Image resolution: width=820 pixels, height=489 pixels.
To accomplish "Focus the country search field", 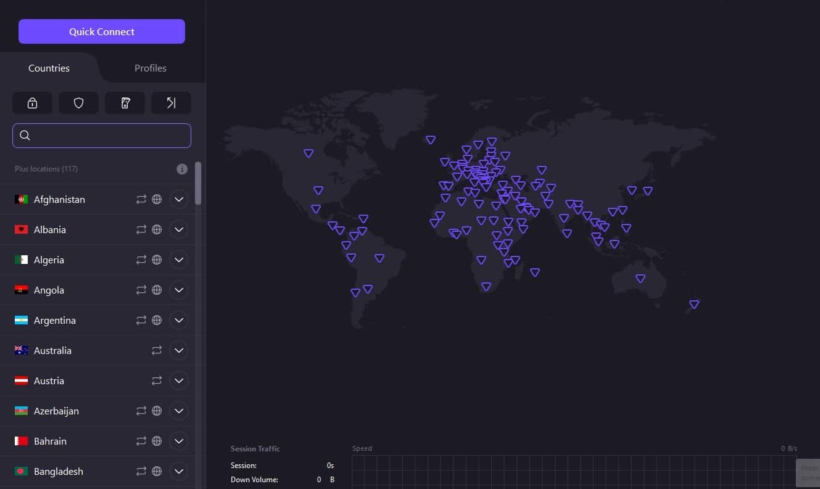I will pyautogui.click(x=102, y=136).
